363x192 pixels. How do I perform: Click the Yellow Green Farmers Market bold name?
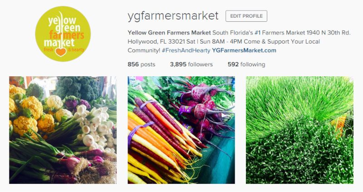pyautogui.click(x=169, y=33)
